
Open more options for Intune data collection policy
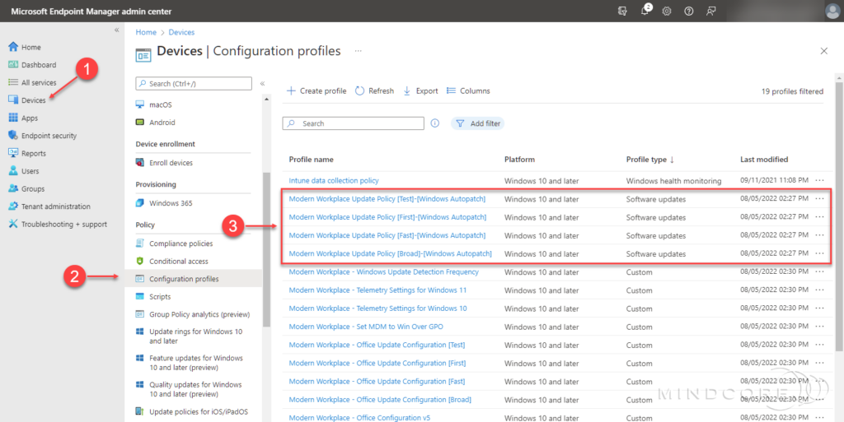[819, 180]
